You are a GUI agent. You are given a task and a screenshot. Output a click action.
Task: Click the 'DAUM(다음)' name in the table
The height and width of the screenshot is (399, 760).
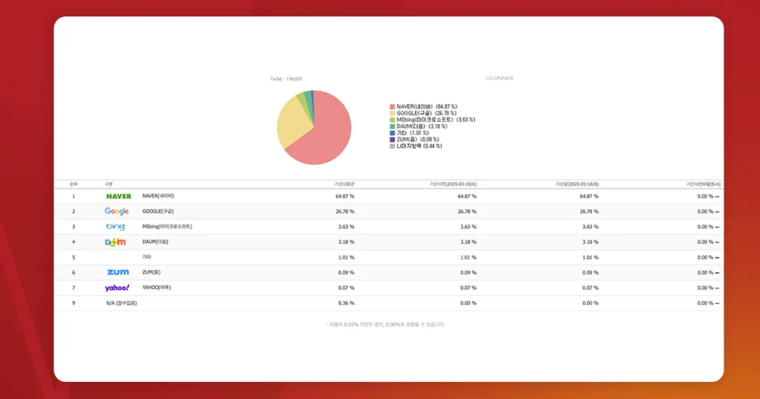155,242
